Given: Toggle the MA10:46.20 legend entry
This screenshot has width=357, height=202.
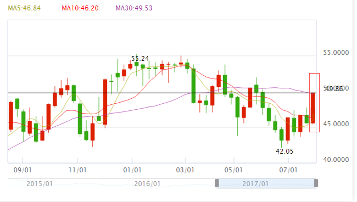Looking at the screenshot, I should [x=80, y=8].
